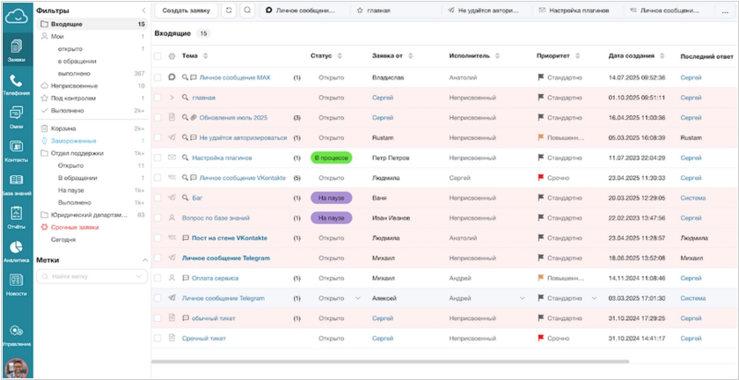Switch to the Настройка плагинов tab
This screenshot has height=380, width=739.
[x=577, y=11]
